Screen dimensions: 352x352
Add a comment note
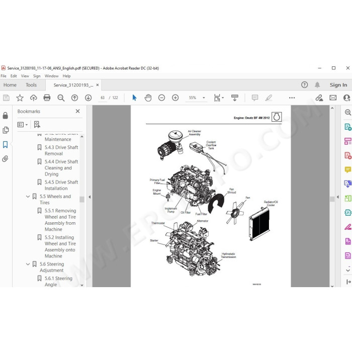point(255,98)
